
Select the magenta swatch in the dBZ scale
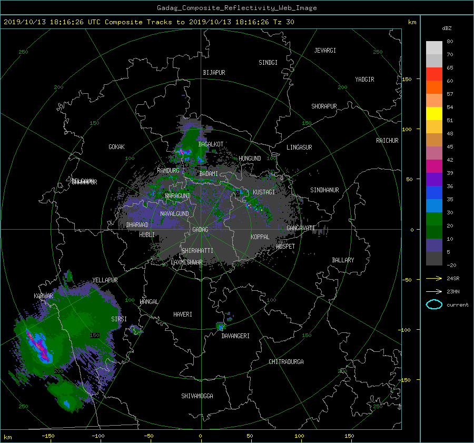pyautogui.click(x=434, y=166)
